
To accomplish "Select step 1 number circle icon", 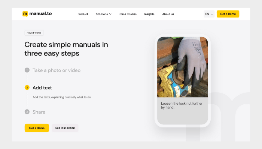I will [27, 70].
